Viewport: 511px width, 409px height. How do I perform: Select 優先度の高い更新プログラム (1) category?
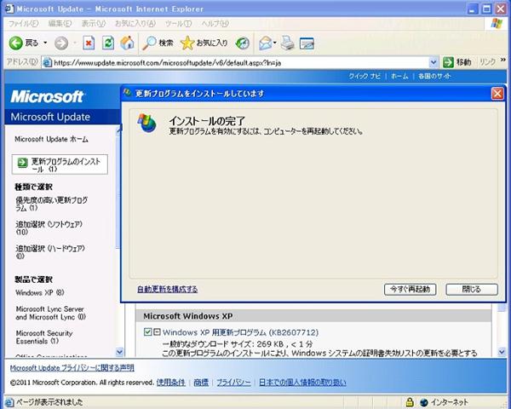51,204
